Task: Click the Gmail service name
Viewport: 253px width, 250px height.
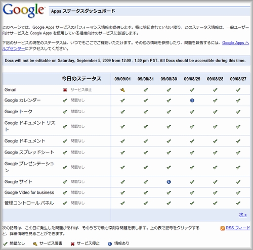Action: point(10,90)
